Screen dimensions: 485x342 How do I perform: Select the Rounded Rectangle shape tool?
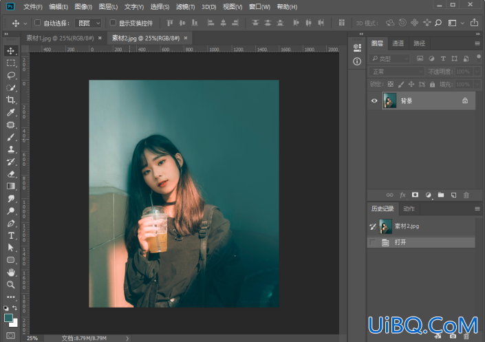coord(11,260)
